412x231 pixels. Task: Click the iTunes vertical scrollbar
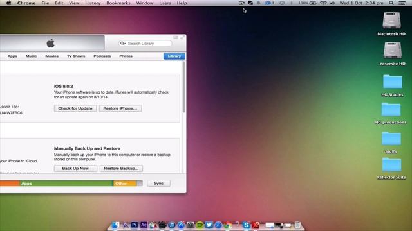click(x=183, y=87)
